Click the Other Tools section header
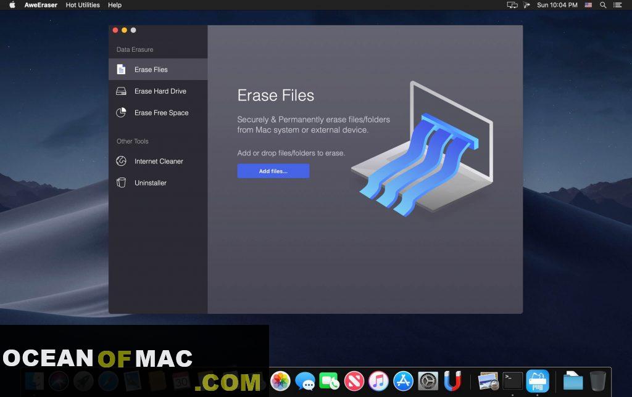632x397 pixels. click(x=133, y=141)
